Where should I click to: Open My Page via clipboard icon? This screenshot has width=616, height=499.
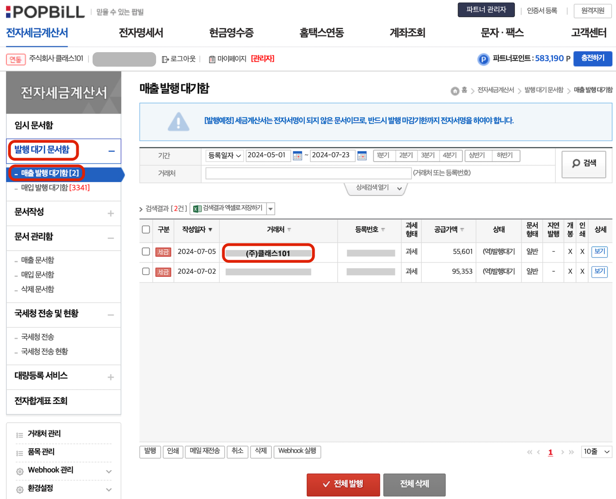[x=212, y=59]
